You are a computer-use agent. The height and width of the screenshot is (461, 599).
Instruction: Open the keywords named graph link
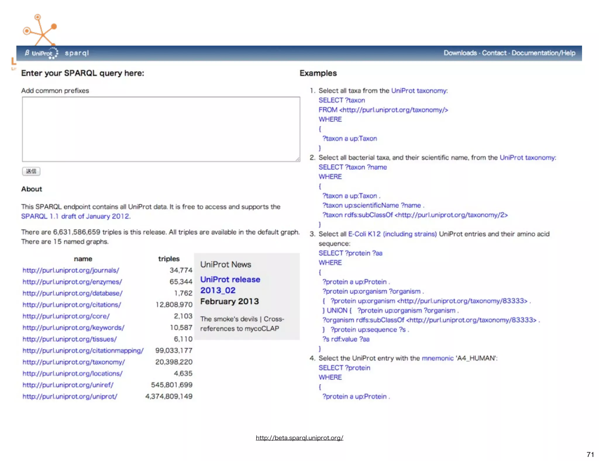(73, 328)
